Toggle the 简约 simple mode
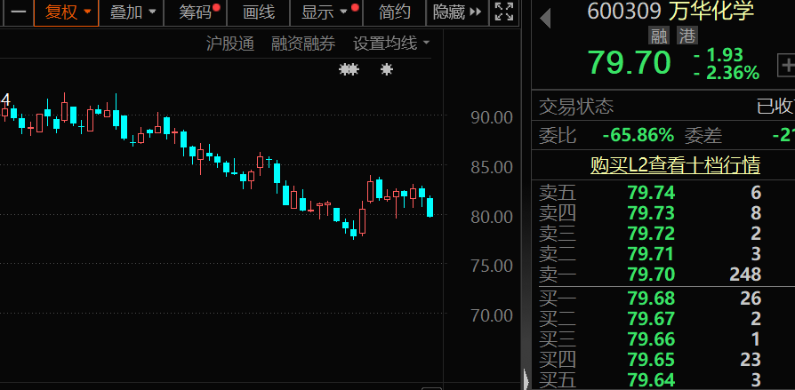 pyautogui.click(x=395, y=12)
